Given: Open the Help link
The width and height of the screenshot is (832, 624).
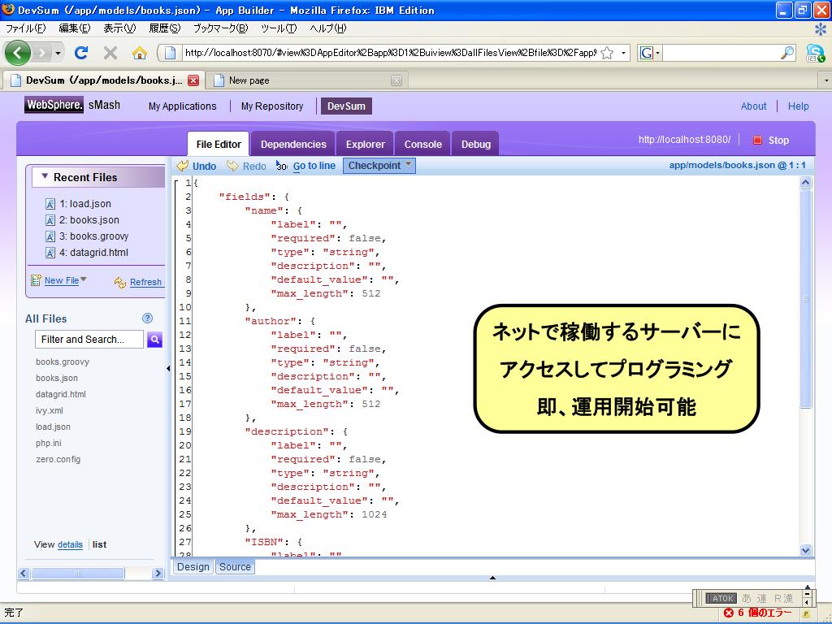Looking at the screenshot, I should [798, 106].
